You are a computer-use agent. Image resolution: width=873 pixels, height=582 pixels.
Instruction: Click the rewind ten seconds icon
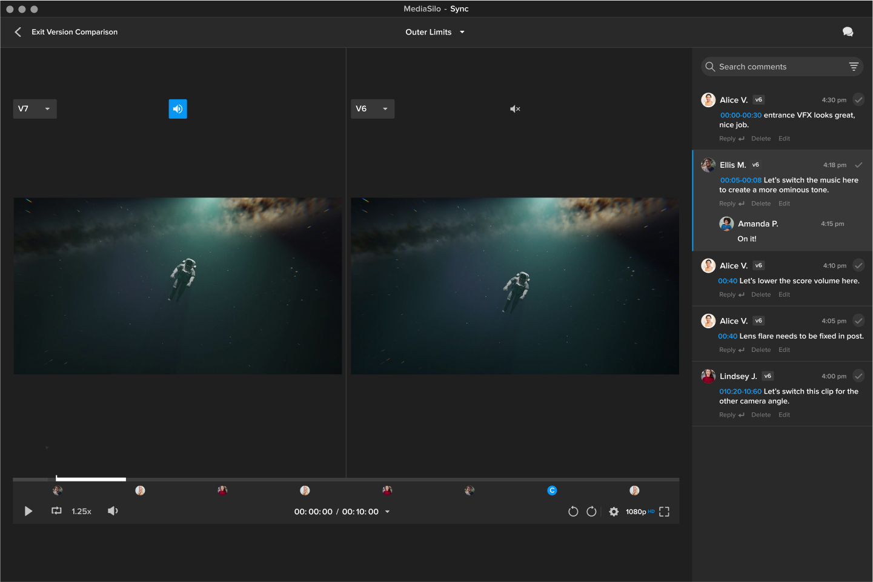pyautogui.click(x=573, y=511)
